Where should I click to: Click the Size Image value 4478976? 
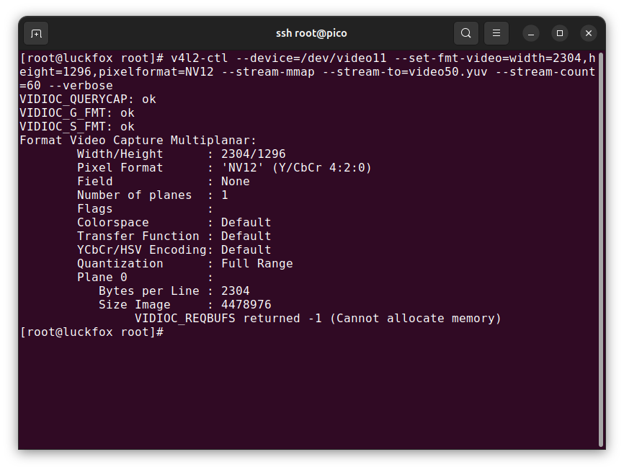246,304
